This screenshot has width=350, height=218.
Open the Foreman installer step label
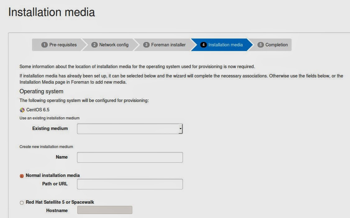[x=168, y=45]
